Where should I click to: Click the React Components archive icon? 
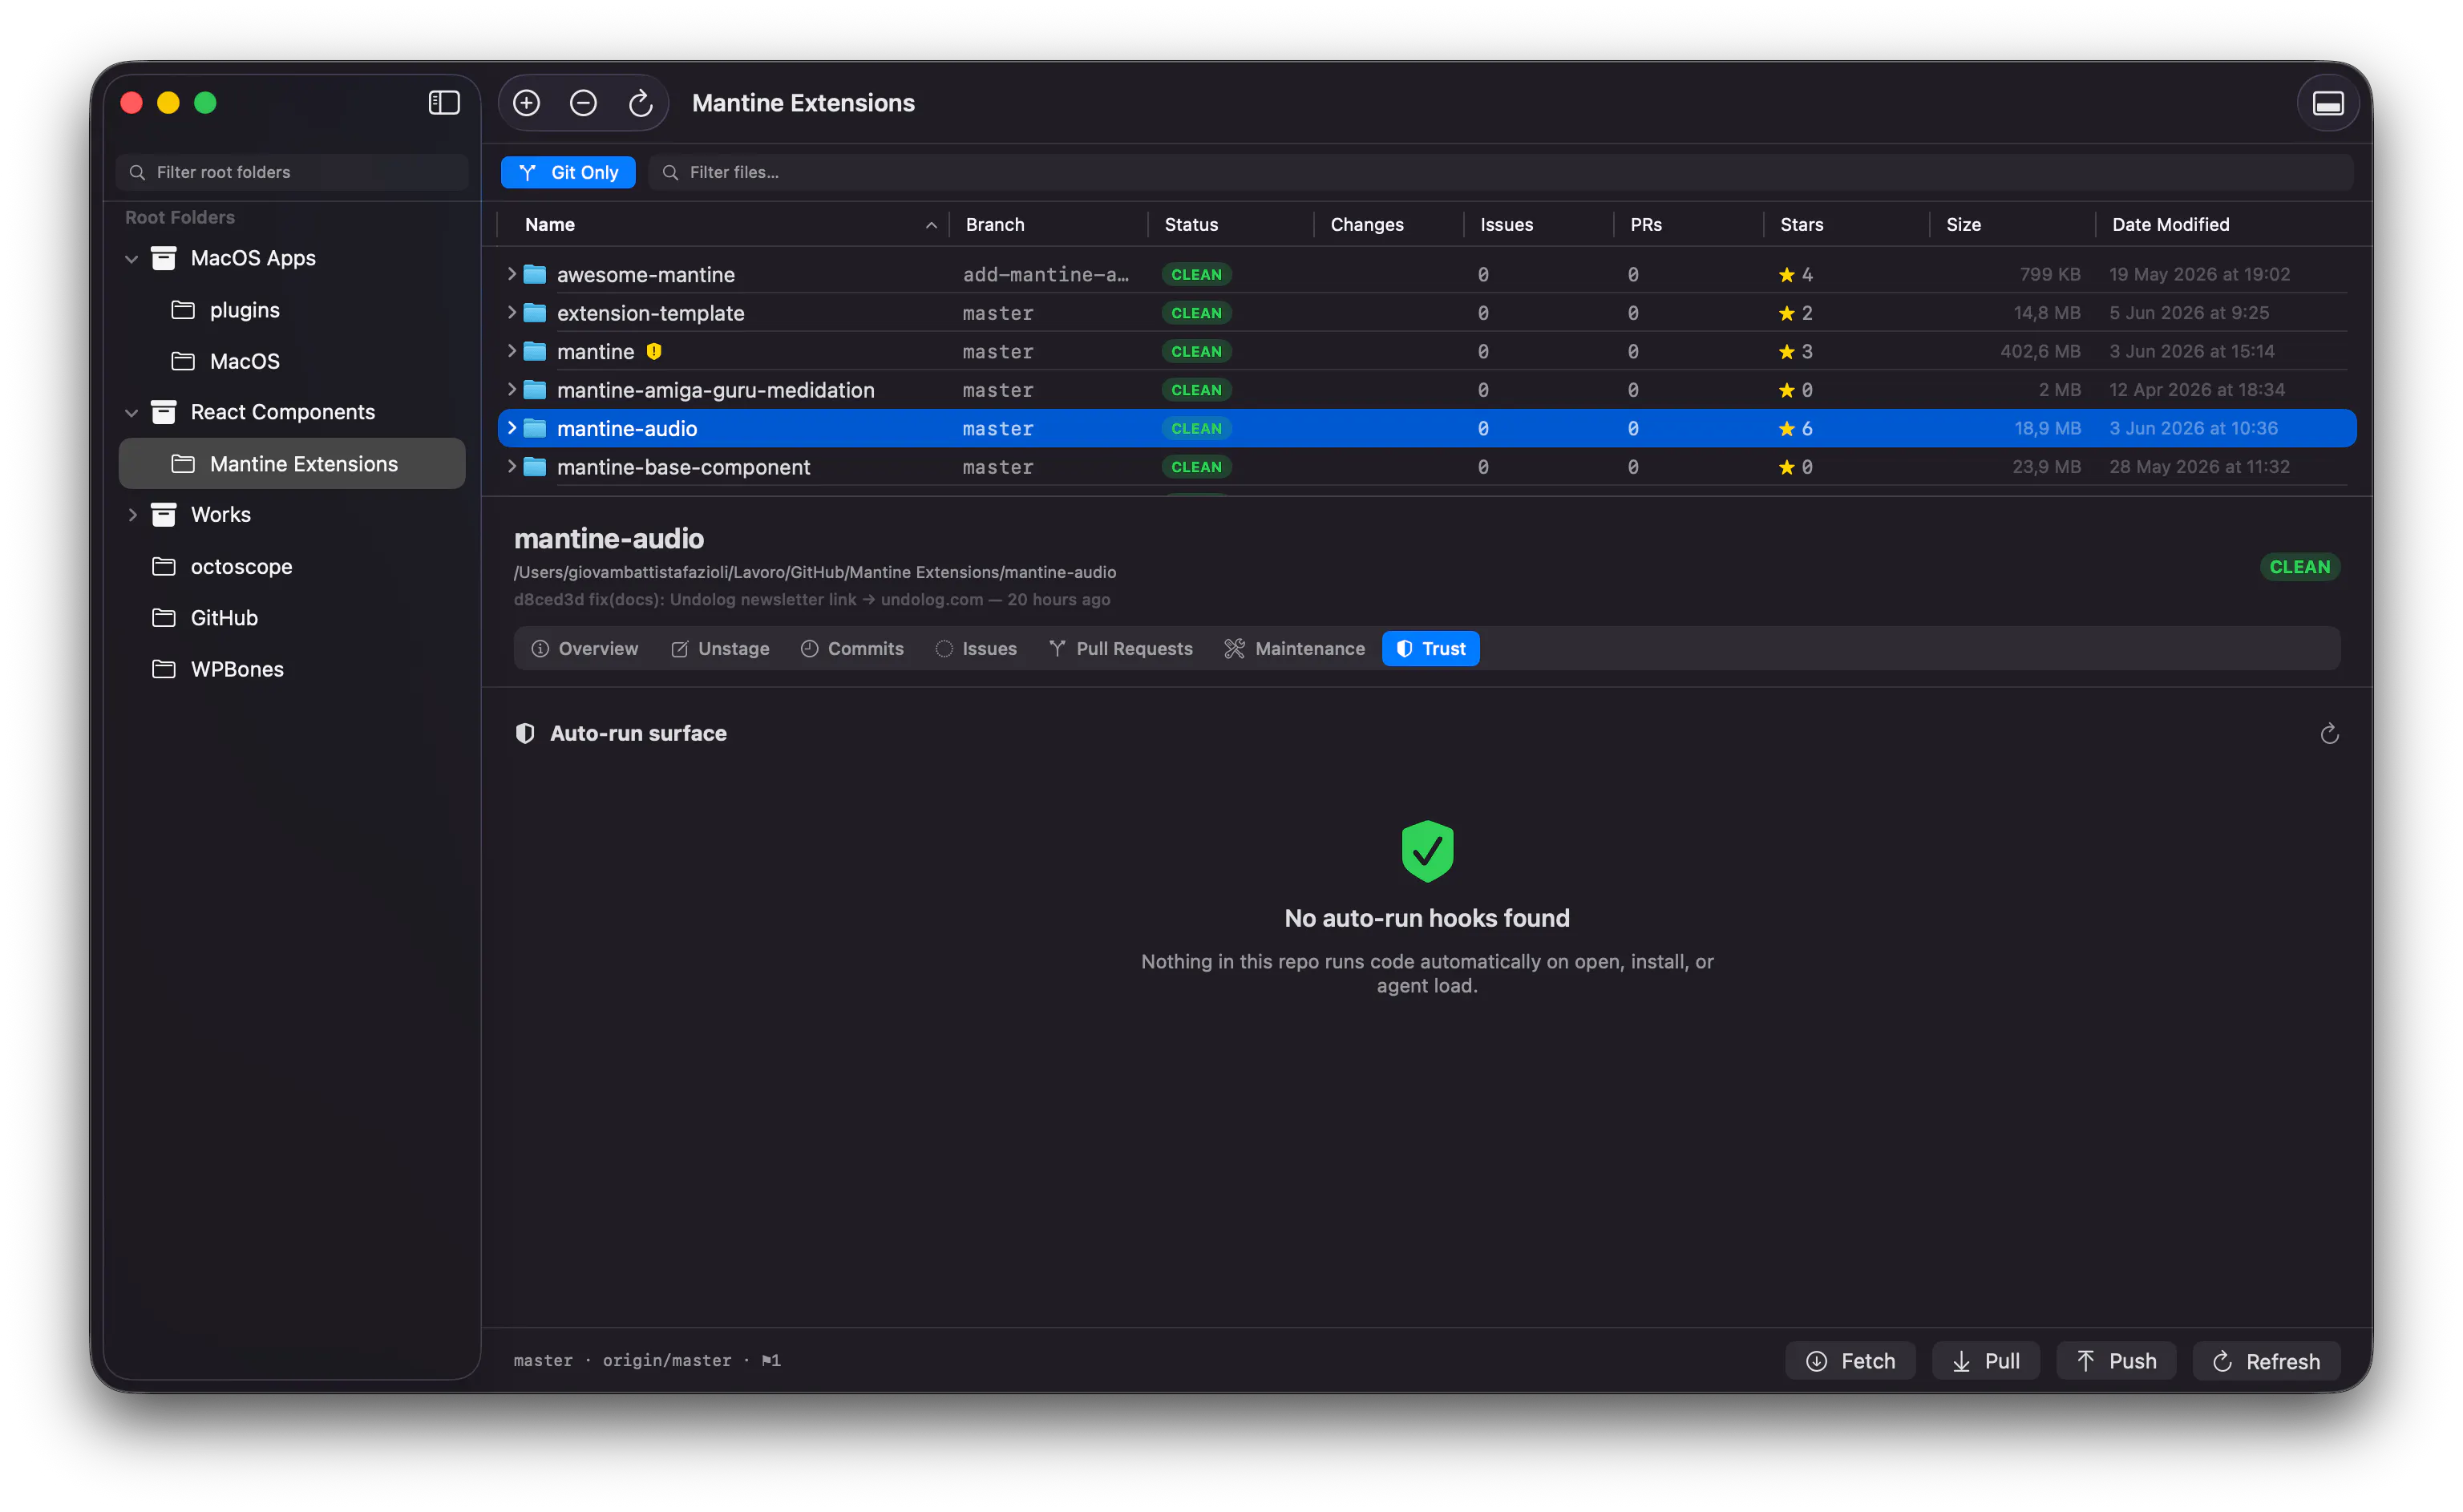tap(163, 412)
